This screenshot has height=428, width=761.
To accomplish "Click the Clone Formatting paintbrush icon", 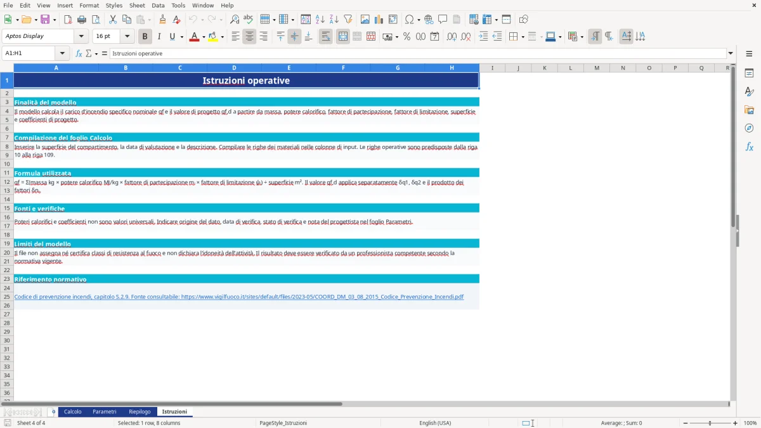I will 162,20.
